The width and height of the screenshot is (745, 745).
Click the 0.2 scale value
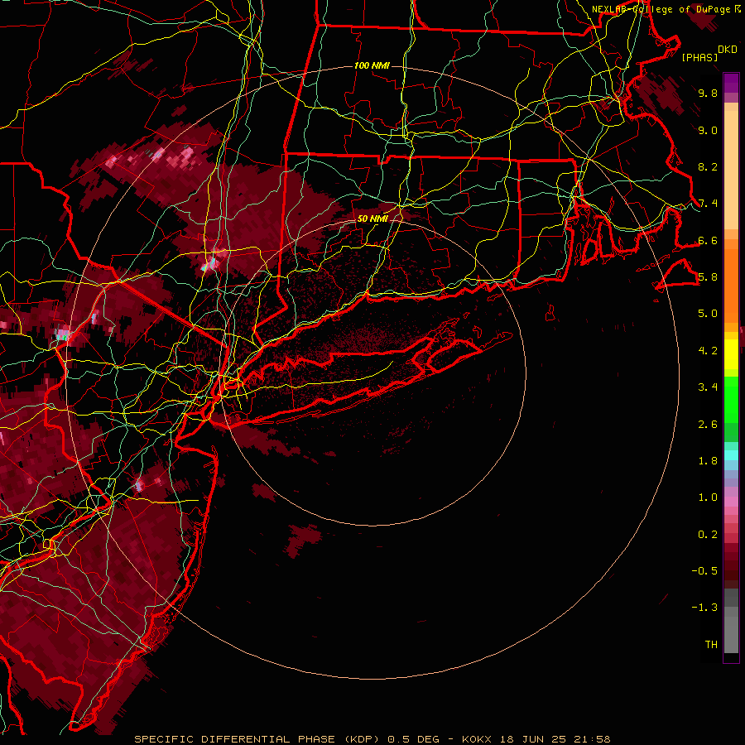point(708,535)
